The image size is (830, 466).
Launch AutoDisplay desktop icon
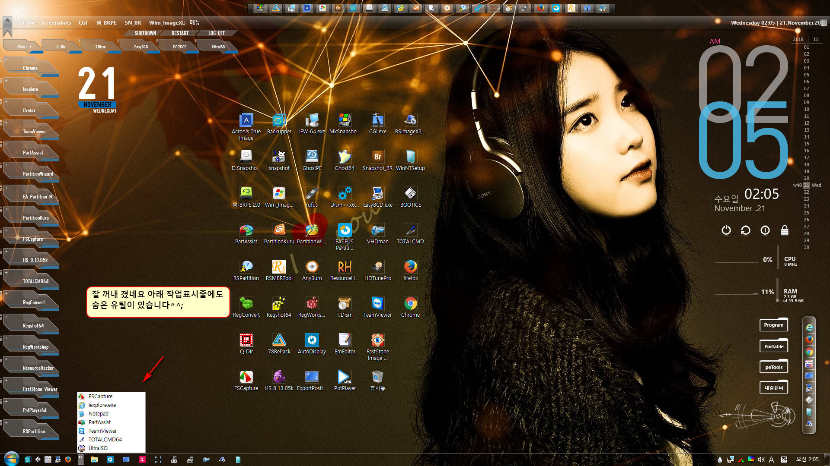[x=312, y=344]
